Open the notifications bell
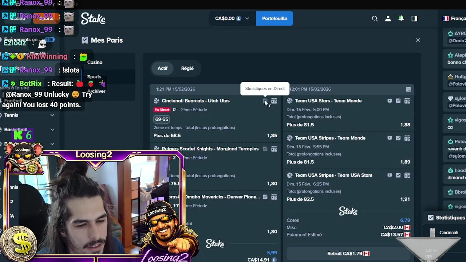The width and height of the screenshot is (466, 262). (401, 19)
